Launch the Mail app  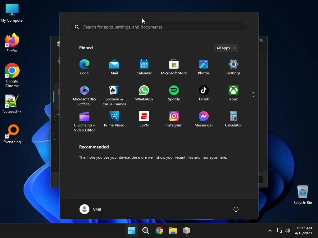pos(114,67)
